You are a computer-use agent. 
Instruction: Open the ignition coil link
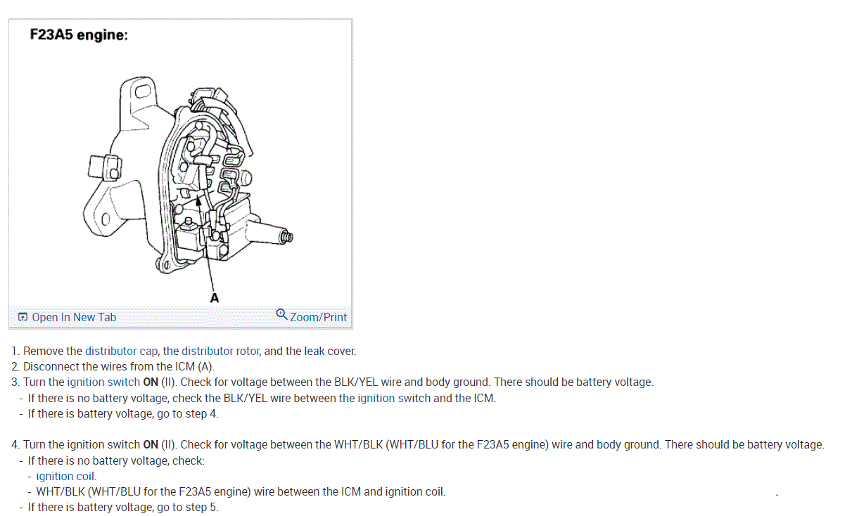(65, 476)
